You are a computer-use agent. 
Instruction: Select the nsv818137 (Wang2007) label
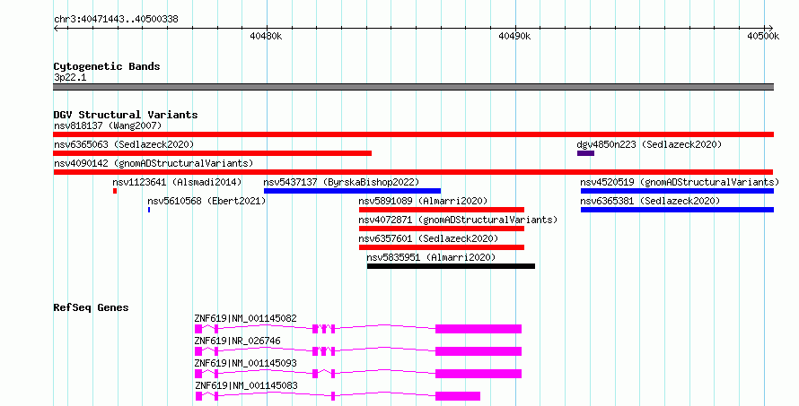[x=108, y=125]
